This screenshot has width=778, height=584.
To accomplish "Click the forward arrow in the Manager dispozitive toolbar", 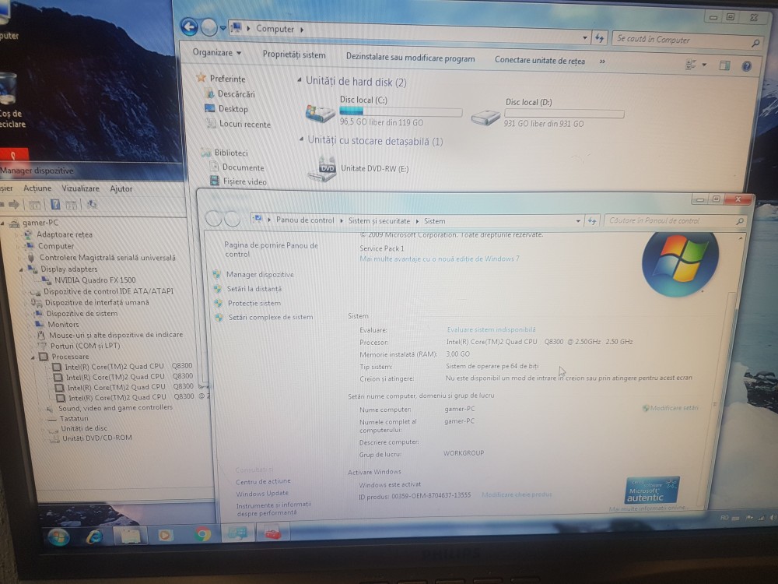I will pos(14,203).
